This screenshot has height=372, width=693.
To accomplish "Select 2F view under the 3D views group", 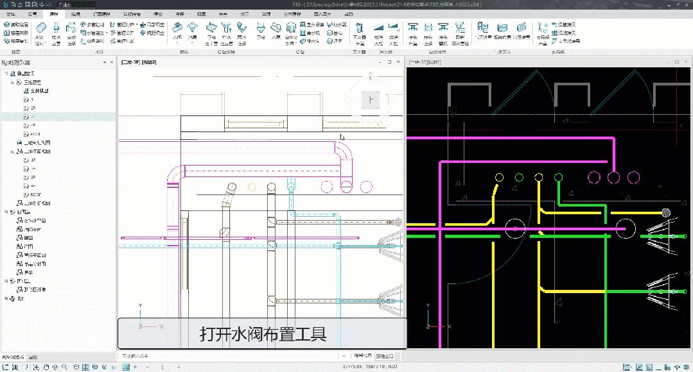I will 33,108.
